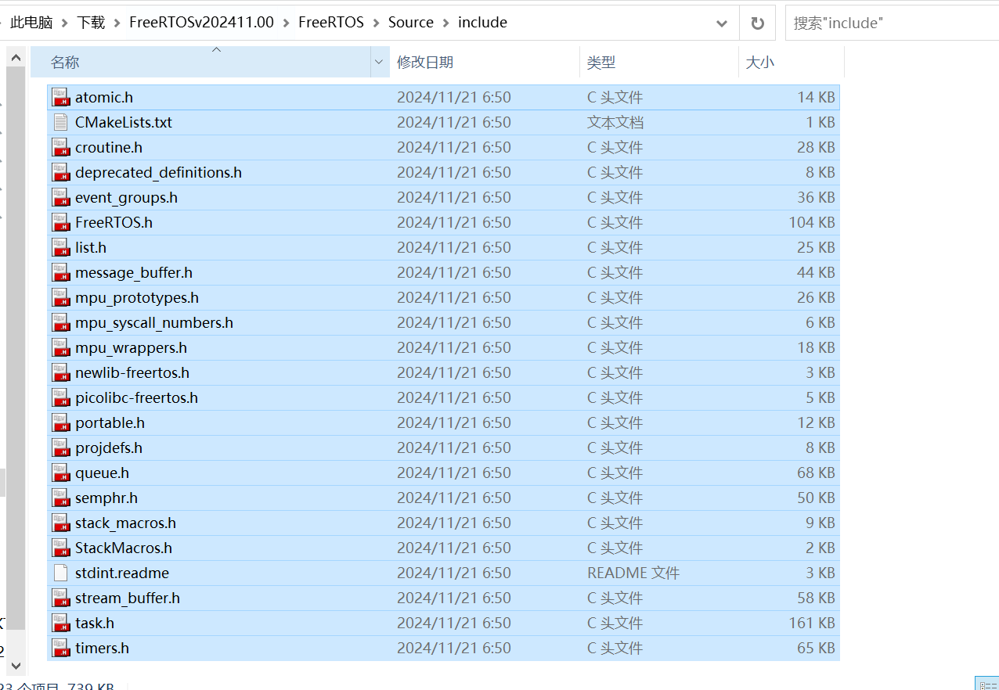Select the CMakeLists.txt file name
This screenshot has width=999, height=690.
(x=124, y=122)
